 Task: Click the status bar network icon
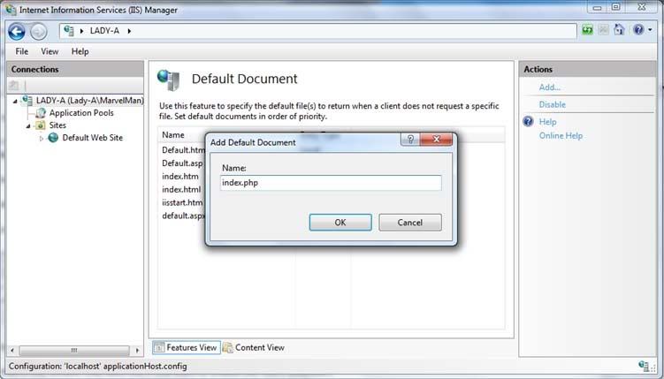coord(644,366)
